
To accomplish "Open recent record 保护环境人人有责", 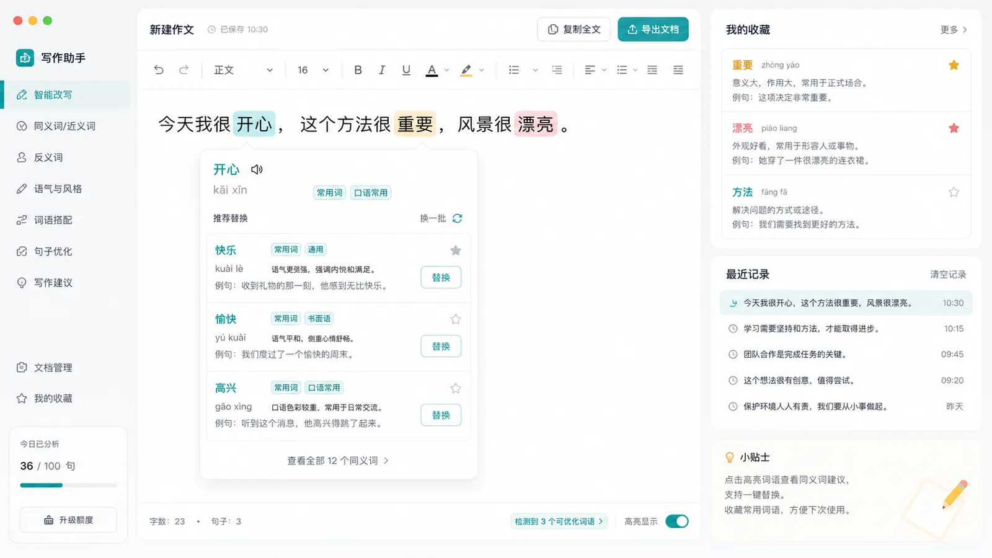I will (846, 407).
